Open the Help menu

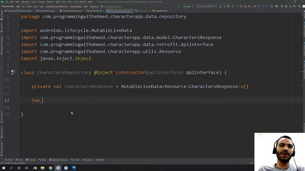coord(90,2)
